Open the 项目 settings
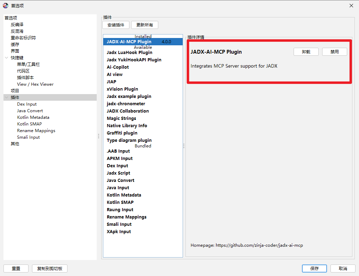This screenshot has height=276, width=359. click(15, 91)
